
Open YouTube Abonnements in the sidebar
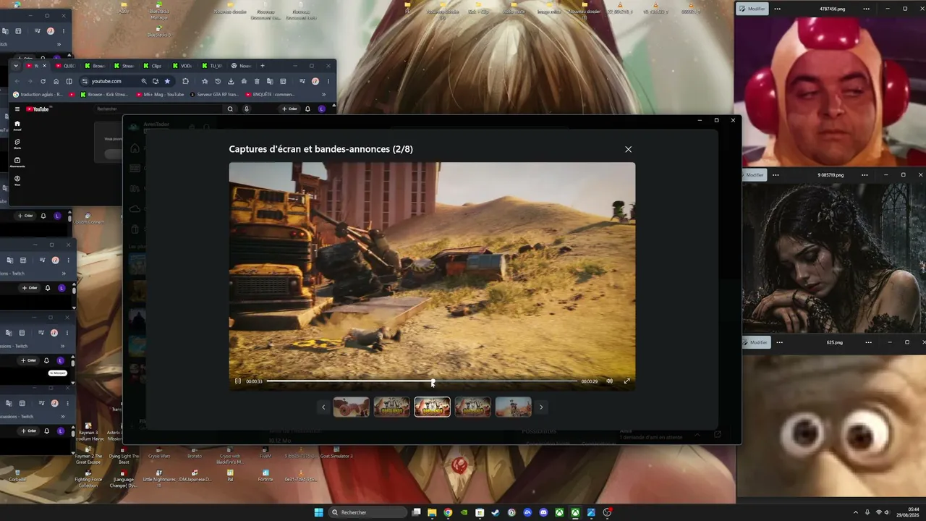coord(17,161)
